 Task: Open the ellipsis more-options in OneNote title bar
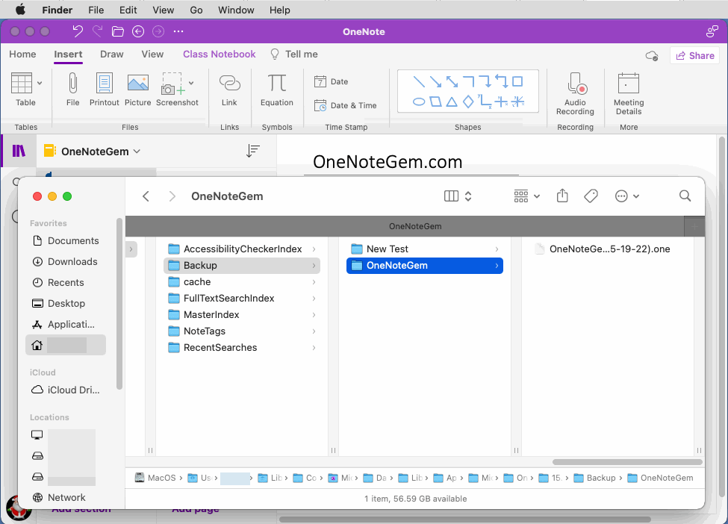(x=178, y=31)
